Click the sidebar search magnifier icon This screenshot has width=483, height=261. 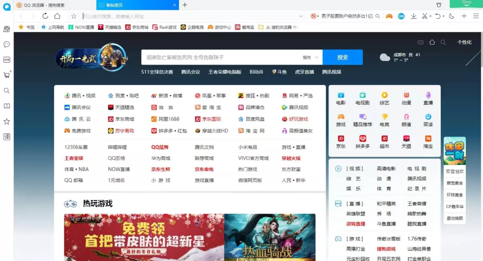coord(6,90)
